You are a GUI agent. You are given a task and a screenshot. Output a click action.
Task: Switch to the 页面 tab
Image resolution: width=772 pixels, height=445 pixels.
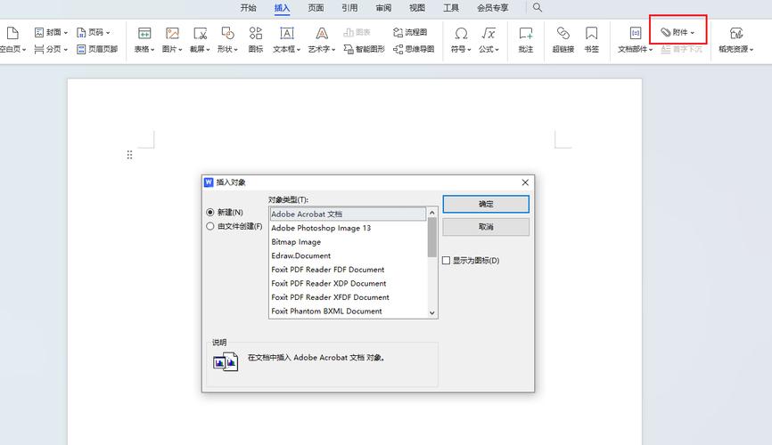[x=316, y=8]
